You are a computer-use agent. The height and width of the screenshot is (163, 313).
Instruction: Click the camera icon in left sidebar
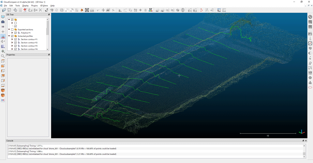[3, 22]
